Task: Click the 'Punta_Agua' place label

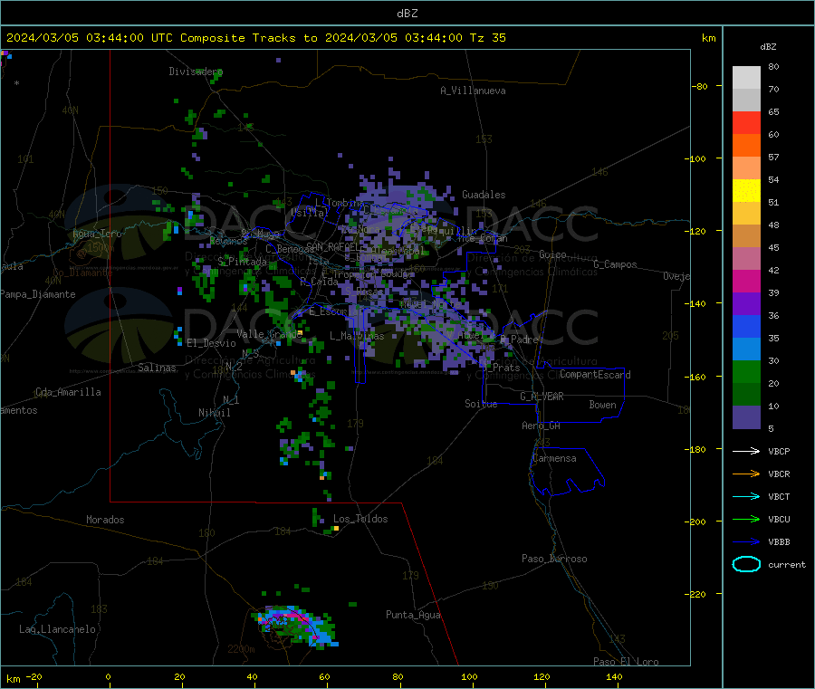Action: coord(413,615)
